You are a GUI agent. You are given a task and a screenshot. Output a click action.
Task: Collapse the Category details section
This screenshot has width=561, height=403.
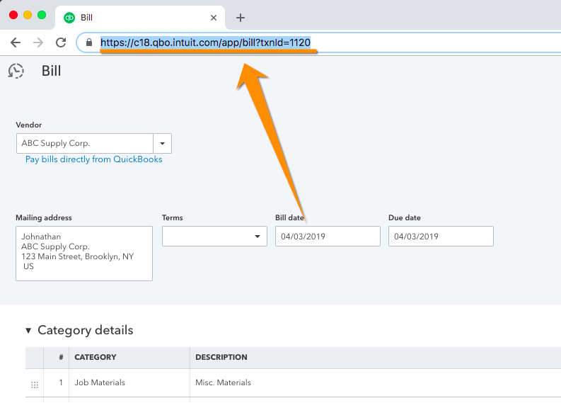tap(28, 330)
